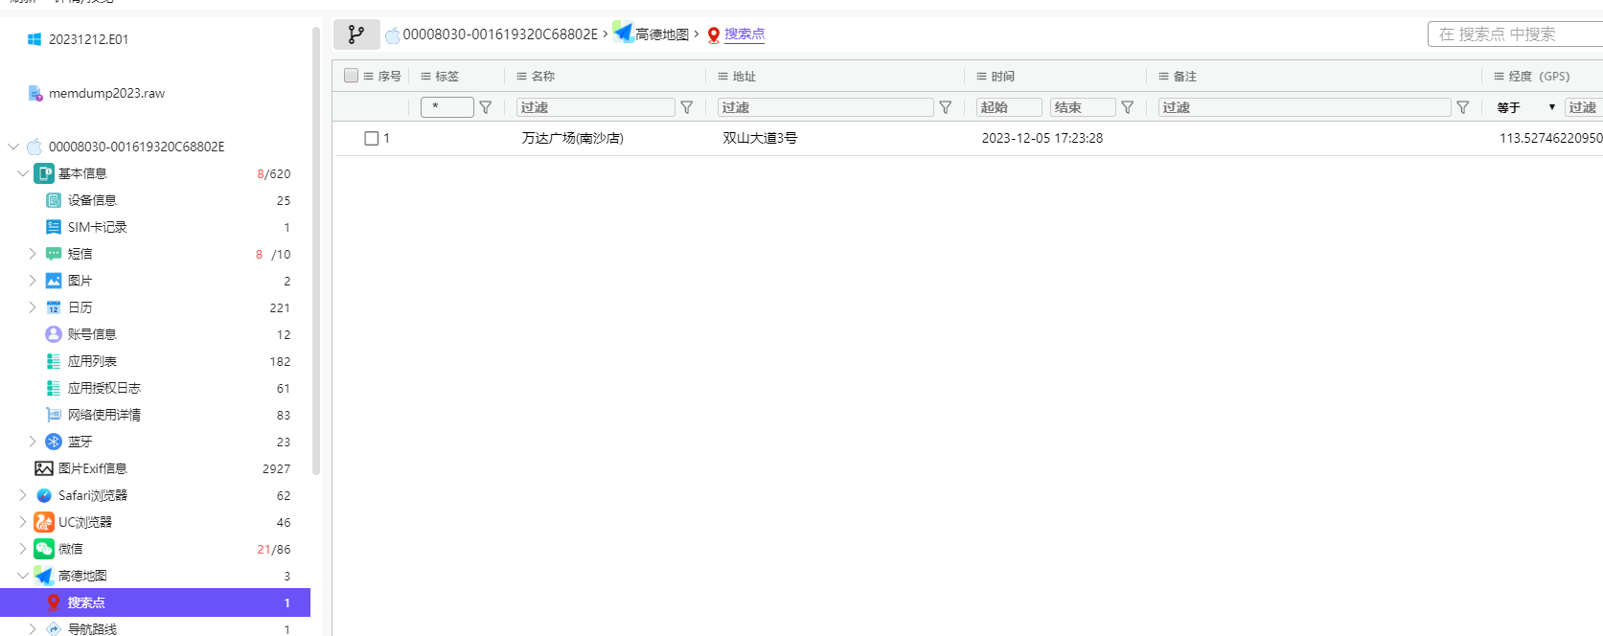Expand the 导航路线 tree node

pyautogui.click(x=33, y=629)
